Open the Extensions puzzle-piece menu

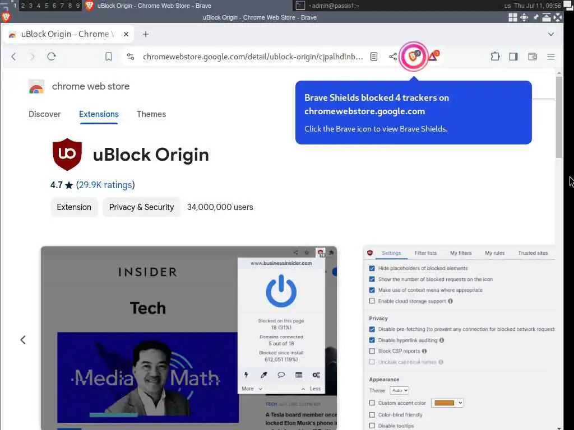pyautogui.click(x=495, y=57)
